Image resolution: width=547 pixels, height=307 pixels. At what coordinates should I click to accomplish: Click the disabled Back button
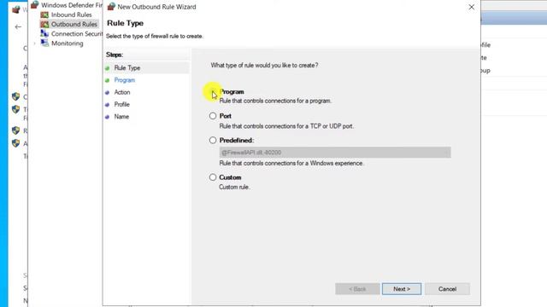357,289
